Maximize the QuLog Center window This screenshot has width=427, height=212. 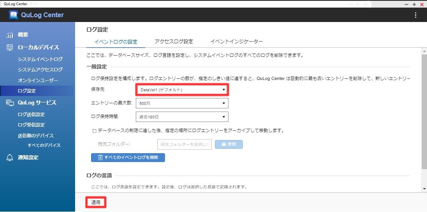[x=414, y=4]
